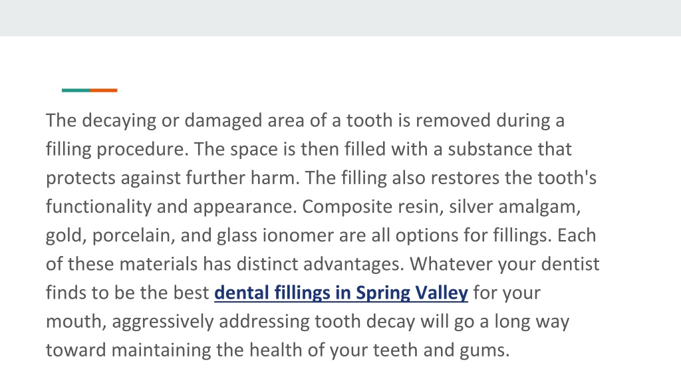The image size is (681, 383).
Task: Click the phrase "Composite resin"
Action: [x=370, y=207]
